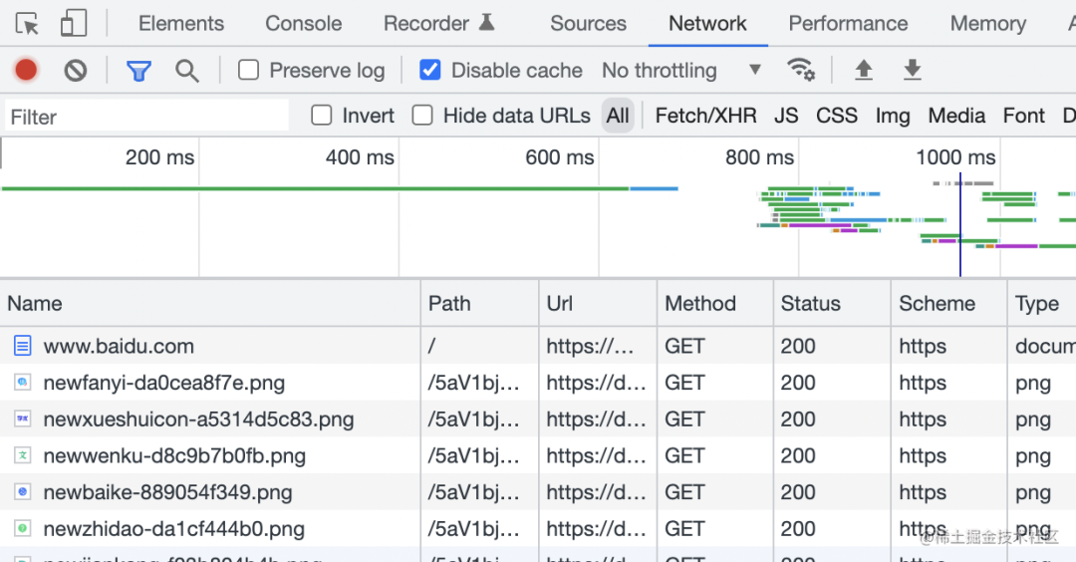Image resolution: width=1076 pixels, height=562 pixels.
Task: Filter requests by Font
Action: click(x=1024, y=116)
